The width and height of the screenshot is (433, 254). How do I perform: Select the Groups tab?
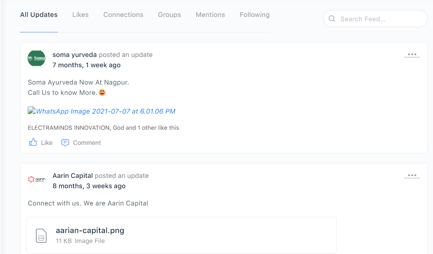pyautogui.click(x=169, y=15)
